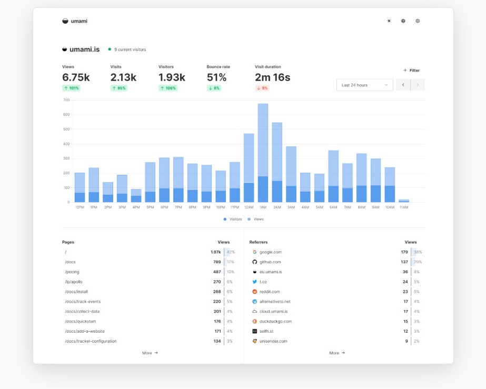
Task: Select the /pricing page entry
Action: [x=72, y=272]
